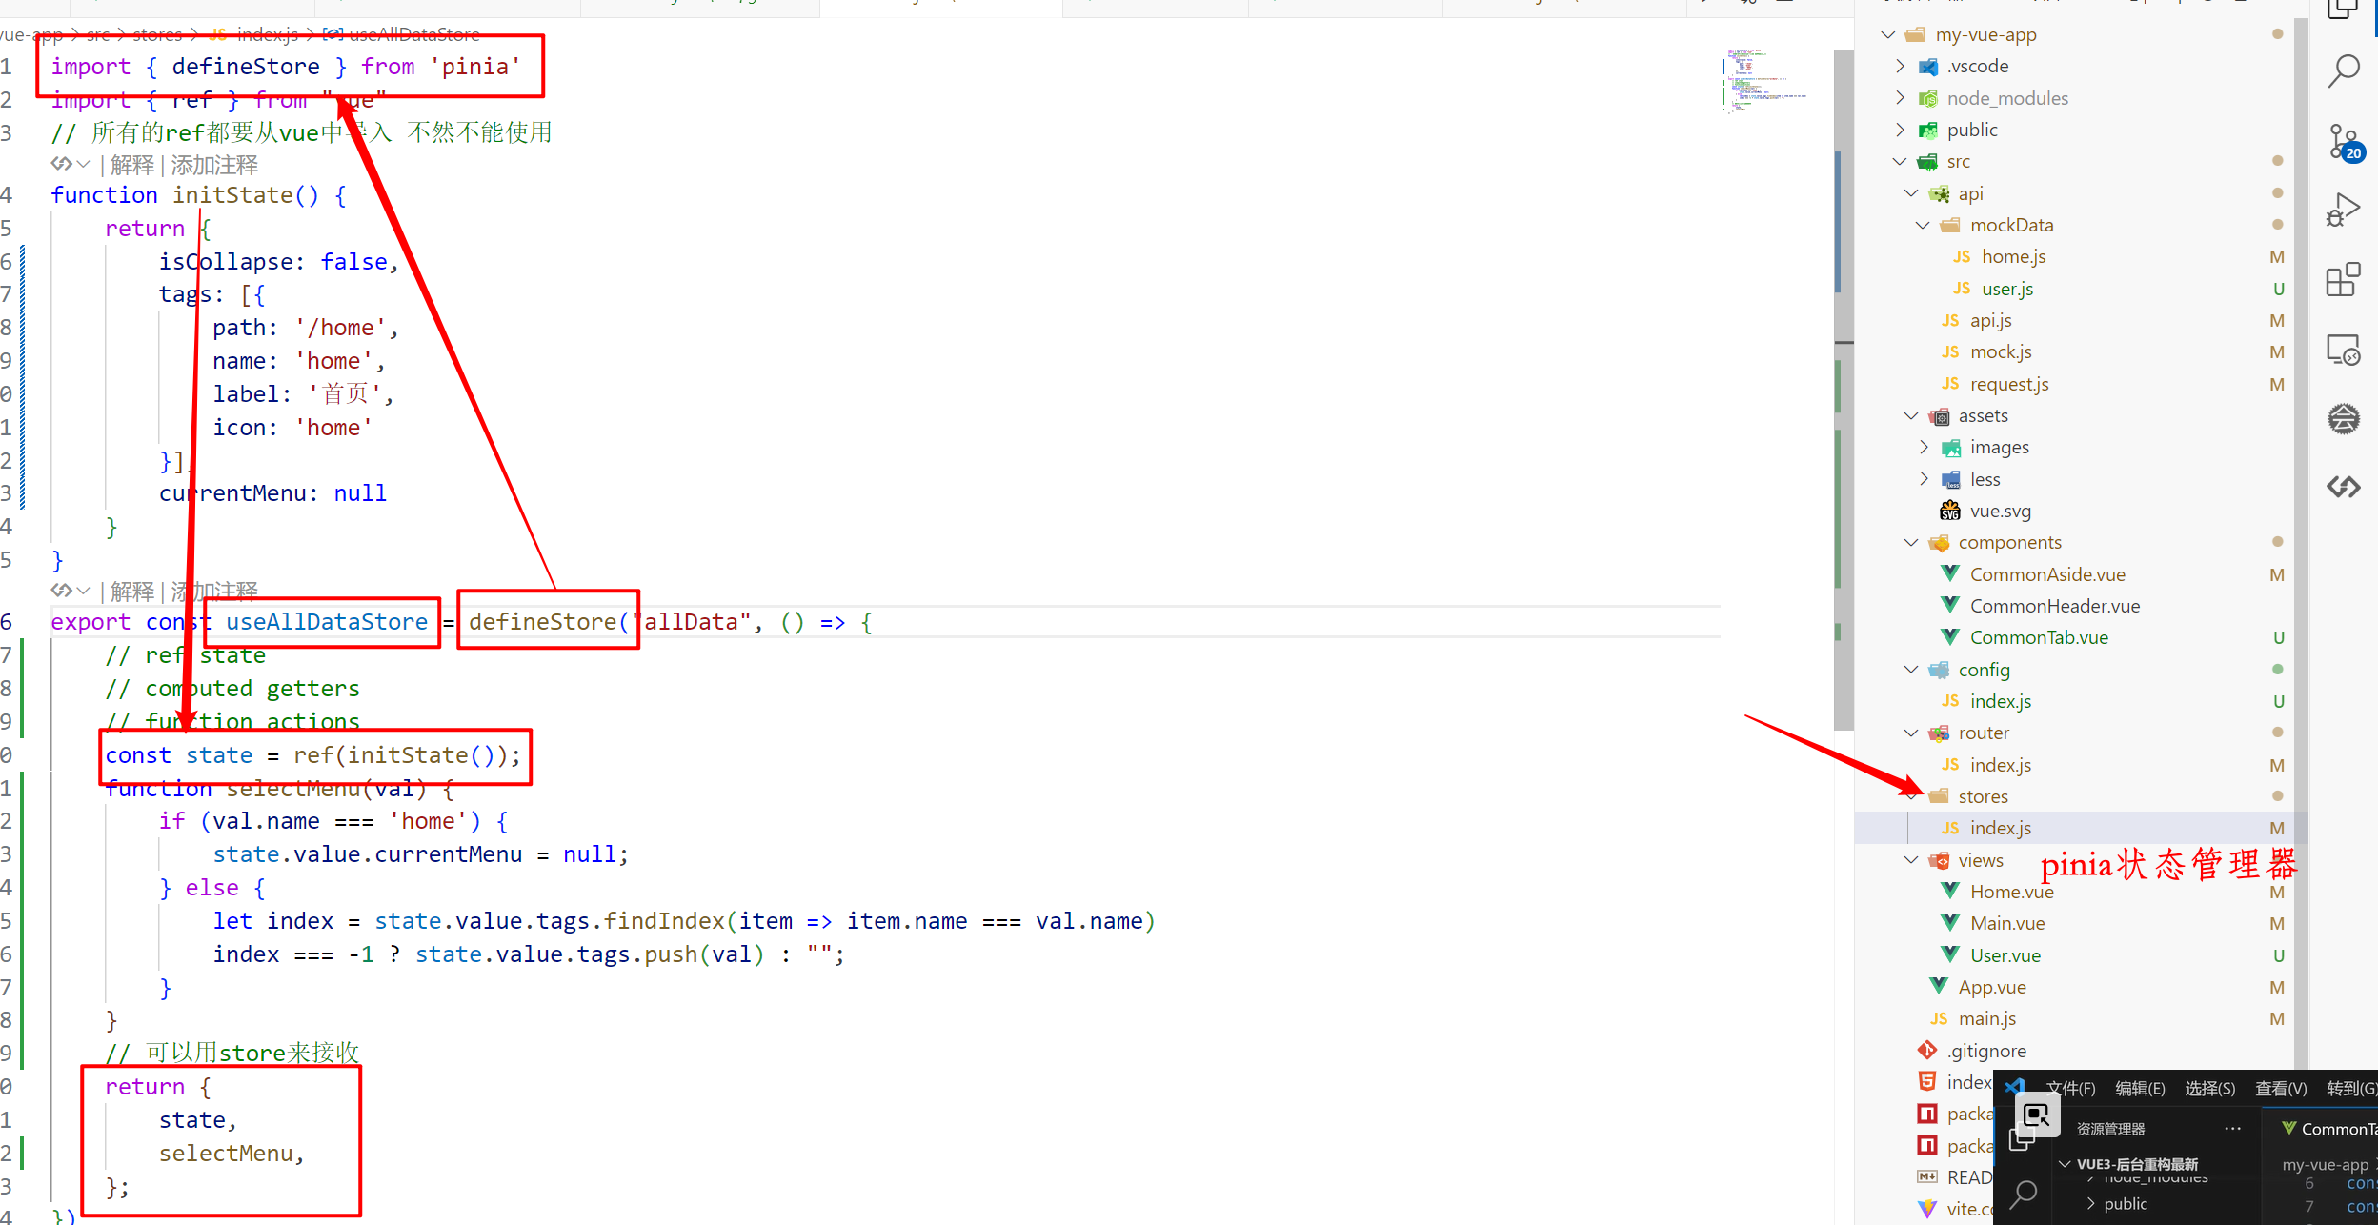Open the Remote Explorer icon

(2343, 350)
